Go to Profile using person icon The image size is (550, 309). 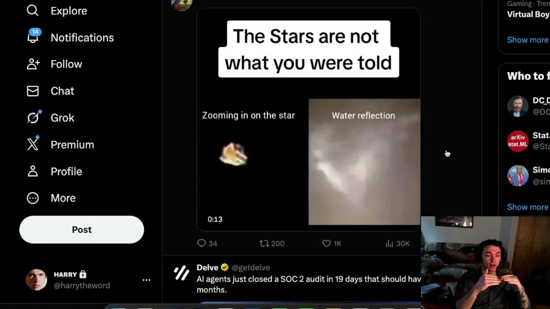click(33, 171)
